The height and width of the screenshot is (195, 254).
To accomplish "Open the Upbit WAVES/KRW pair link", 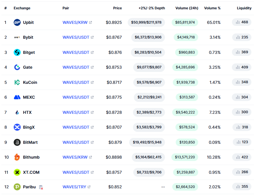I will pyautogui.click(x=75, y=22).
